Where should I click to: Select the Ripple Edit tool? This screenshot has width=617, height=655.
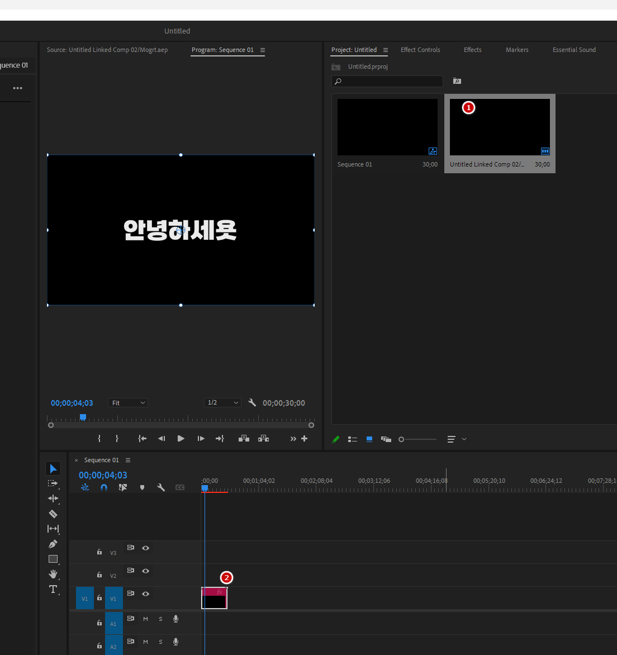pyautogui.click(x=53, y=499)
